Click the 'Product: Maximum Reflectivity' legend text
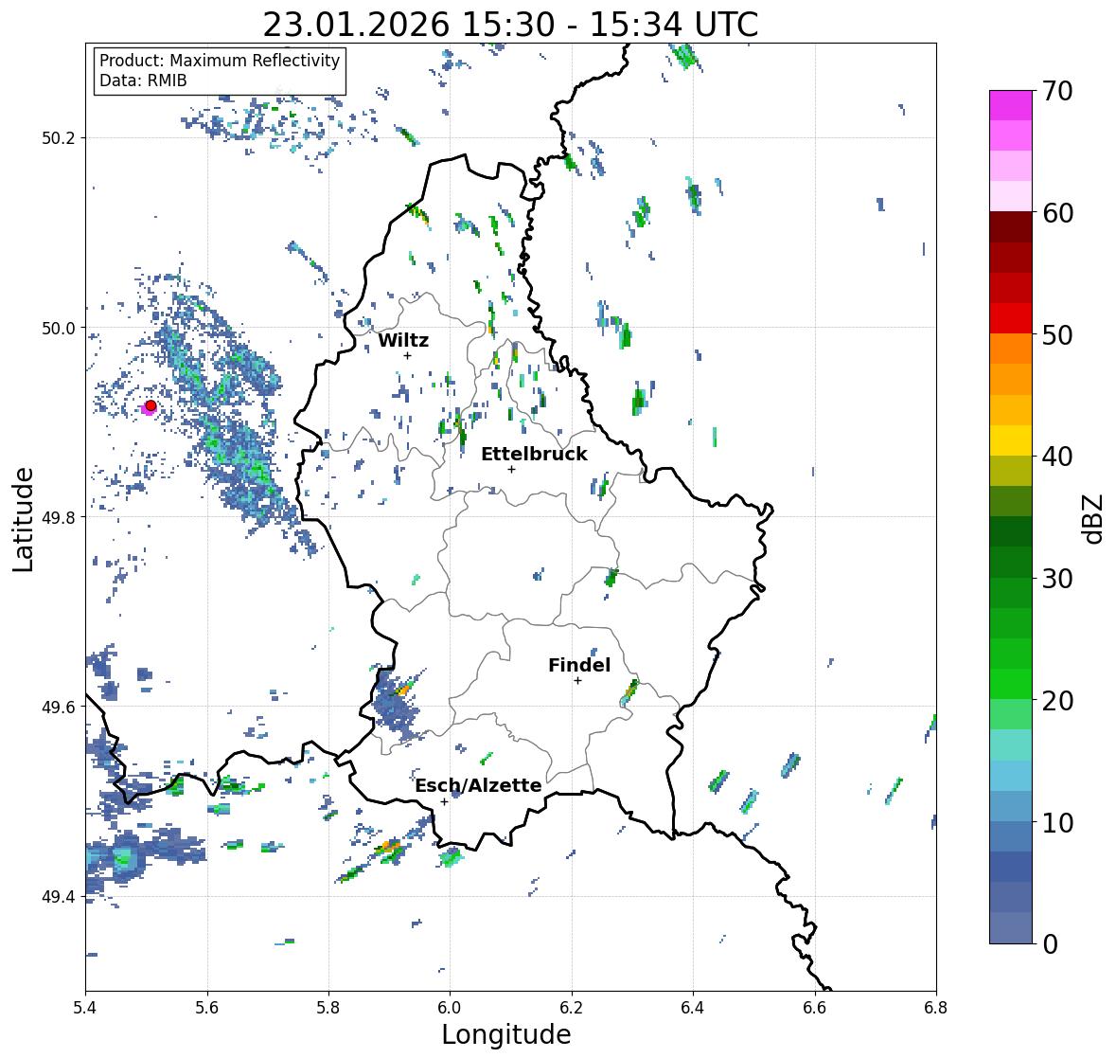 [x=220, y=61]
